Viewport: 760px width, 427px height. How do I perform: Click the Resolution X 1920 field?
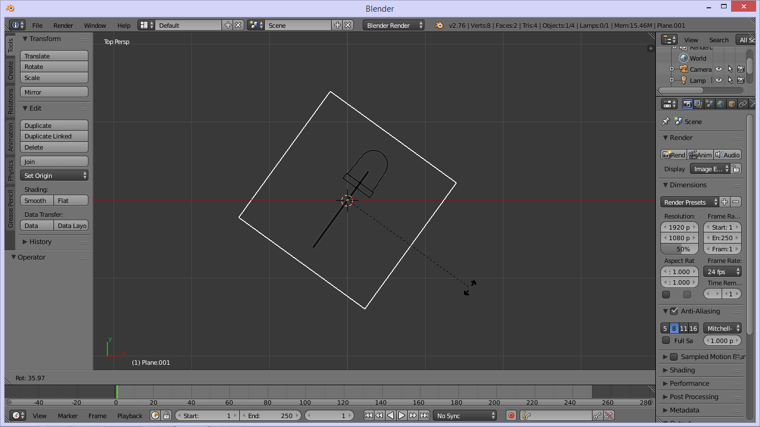tap(679, 227)
